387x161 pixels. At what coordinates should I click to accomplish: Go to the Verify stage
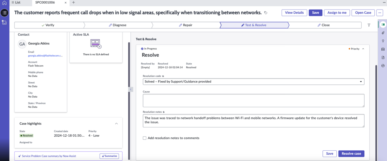49,25
